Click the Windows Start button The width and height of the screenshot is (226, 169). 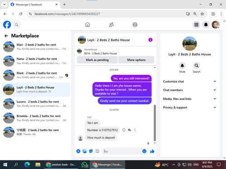click(x=5, y=164)
